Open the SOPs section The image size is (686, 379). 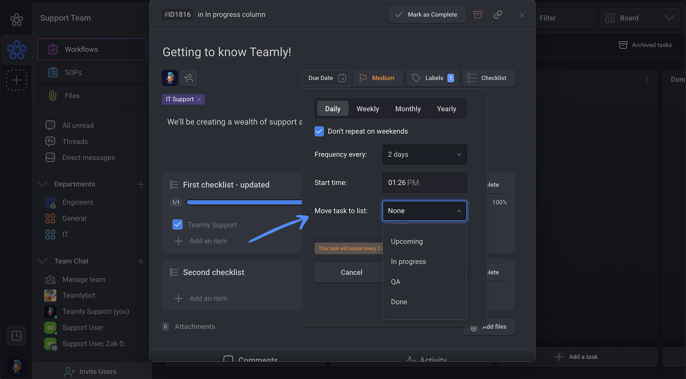[x=92, y=72]
